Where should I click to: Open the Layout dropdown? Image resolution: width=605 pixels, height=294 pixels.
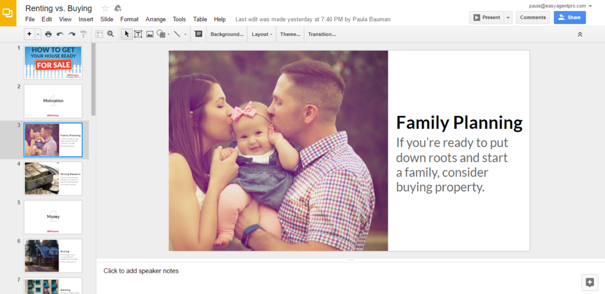tap(262, 34)
